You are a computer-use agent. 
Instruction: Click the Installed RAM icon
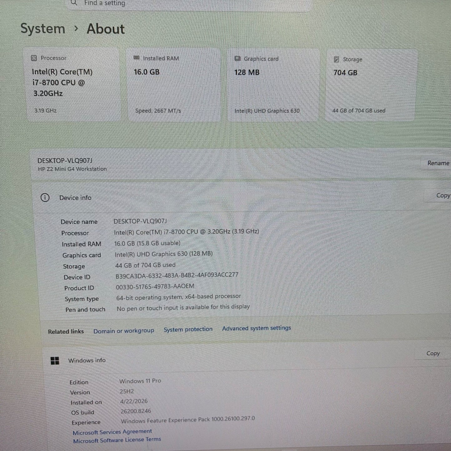pyautogui.click(x=136, y=58)
